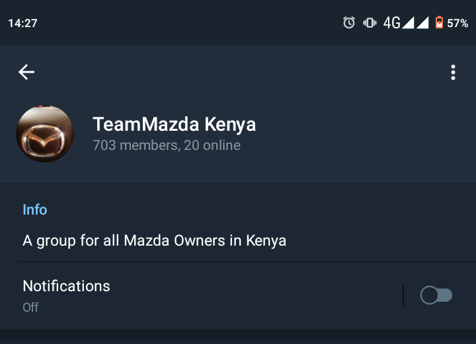Enable the Notifications toggle switch

tap(436, 295)
